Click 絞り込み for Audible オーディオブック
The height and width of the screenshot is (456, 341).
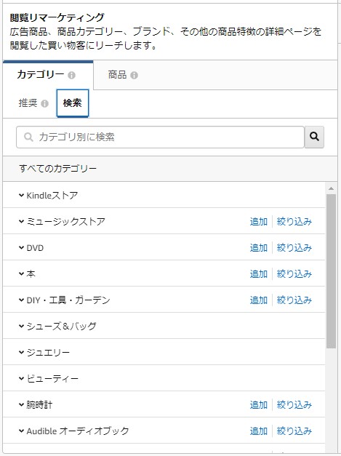[294, 431]
